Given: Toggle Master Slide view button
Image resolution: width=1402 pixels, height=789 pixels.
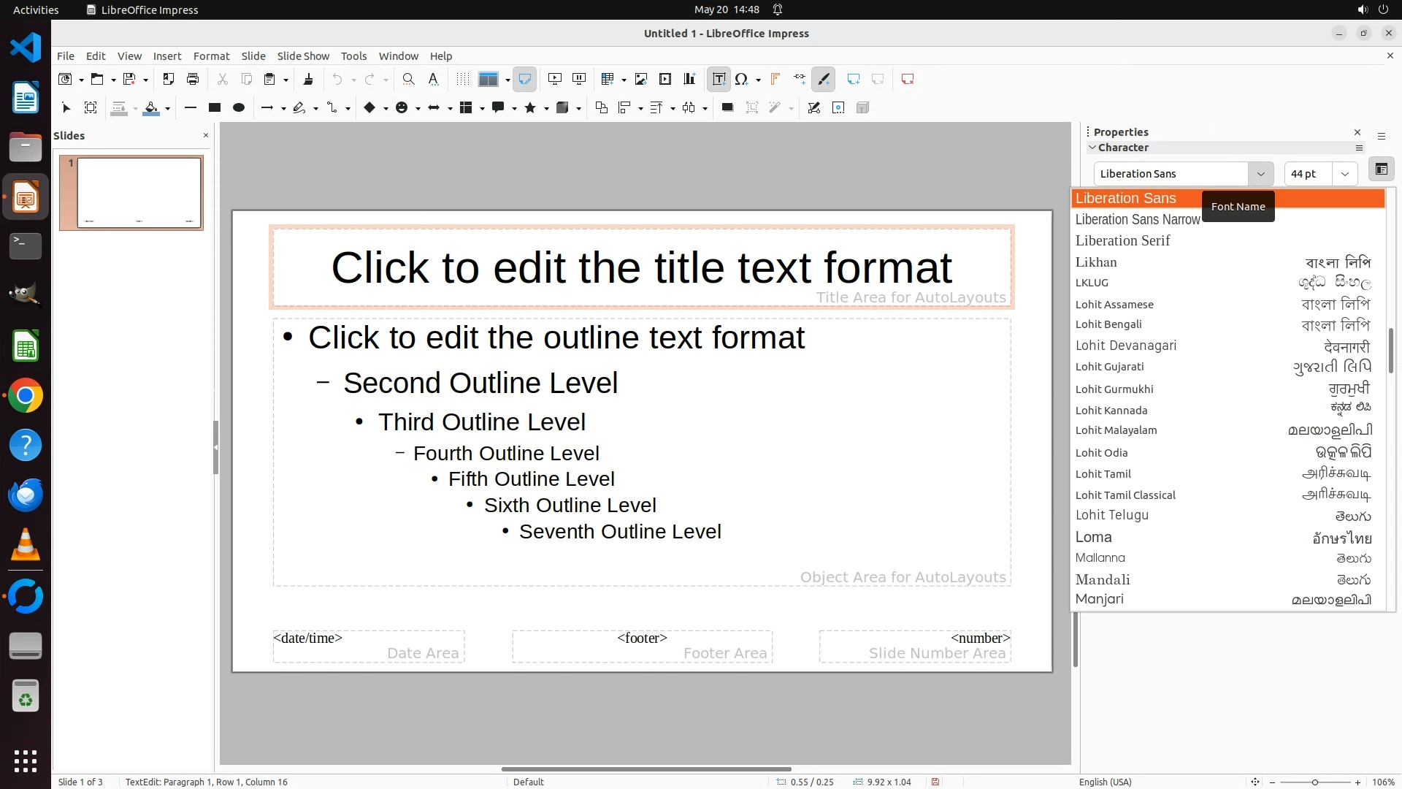Looking at the screenshot, I should click(x=524, y=79).
